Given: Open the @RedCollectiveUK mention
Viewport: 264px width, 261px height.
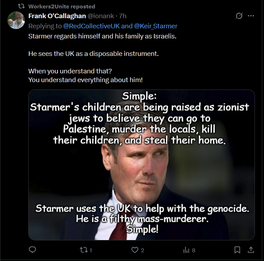Looking at the screenshot, I should tap(91, 26).
